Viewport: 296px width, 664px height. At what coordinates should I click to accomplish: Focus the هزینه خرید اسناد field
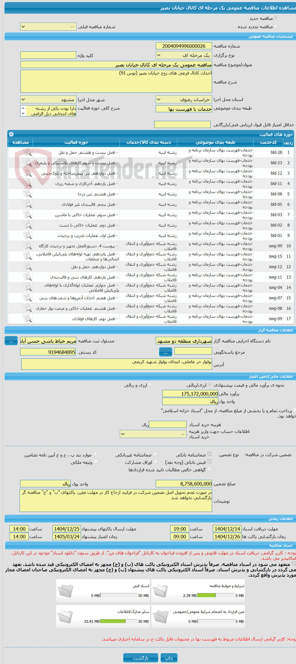pyautogui.click(x=168, y=424)
